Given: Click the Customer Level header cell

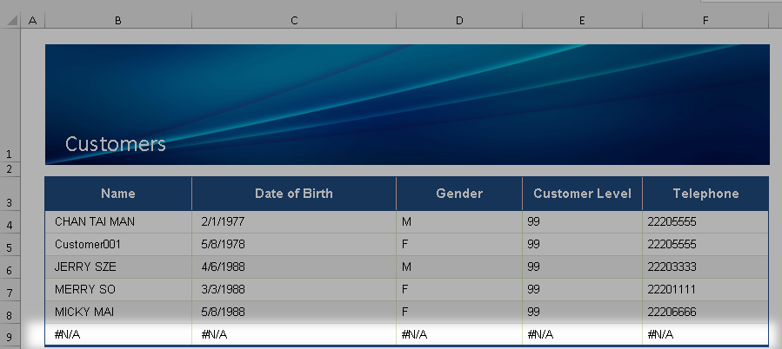Looking at the screenshot, I should [582, 194].
